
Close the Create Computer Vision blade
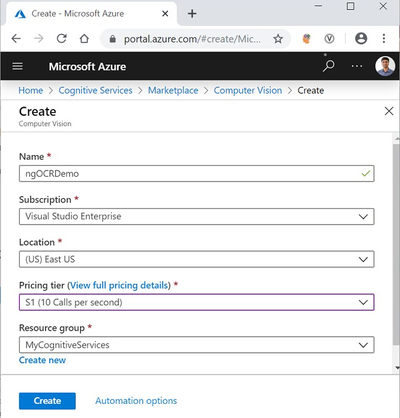pos(389,111)
